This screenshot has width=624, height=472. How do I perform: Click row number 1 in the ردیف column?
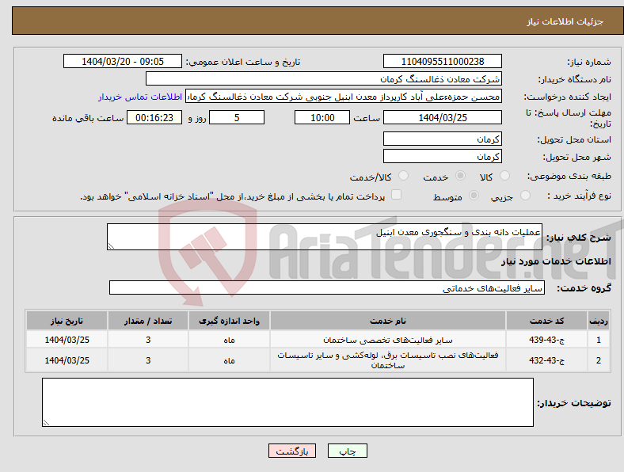[x=599, y=341]
